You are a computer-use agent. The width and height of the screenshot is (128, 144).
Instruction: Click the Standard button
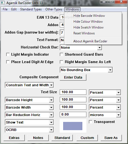(x=62, y=138)
